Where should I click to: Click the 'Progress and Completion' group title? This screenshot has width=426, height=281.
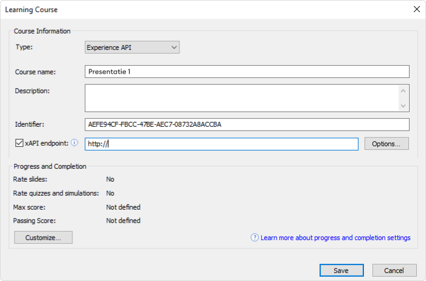(x=50, y=166)
